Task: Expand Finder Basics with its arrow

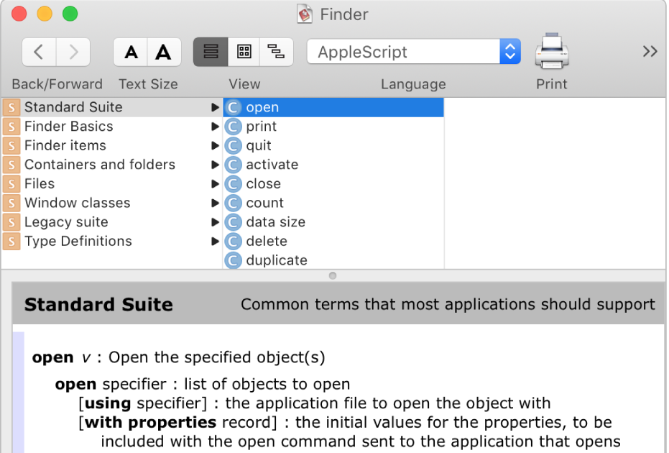Action: click(215, 127)
